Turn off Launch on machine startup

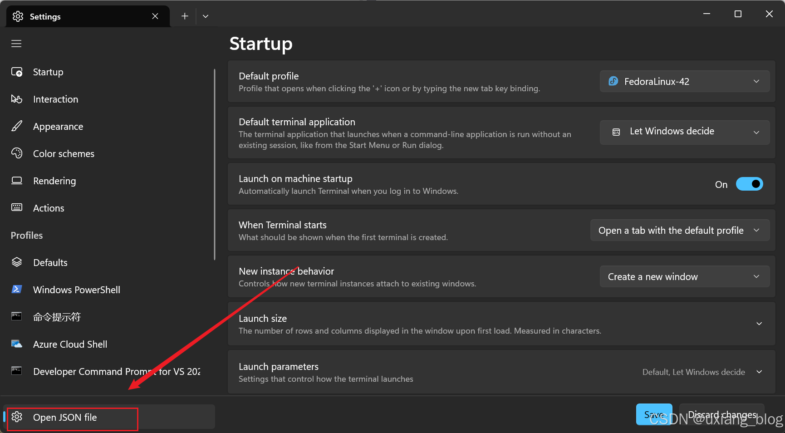pyautogui.click(x=749, y=184)
